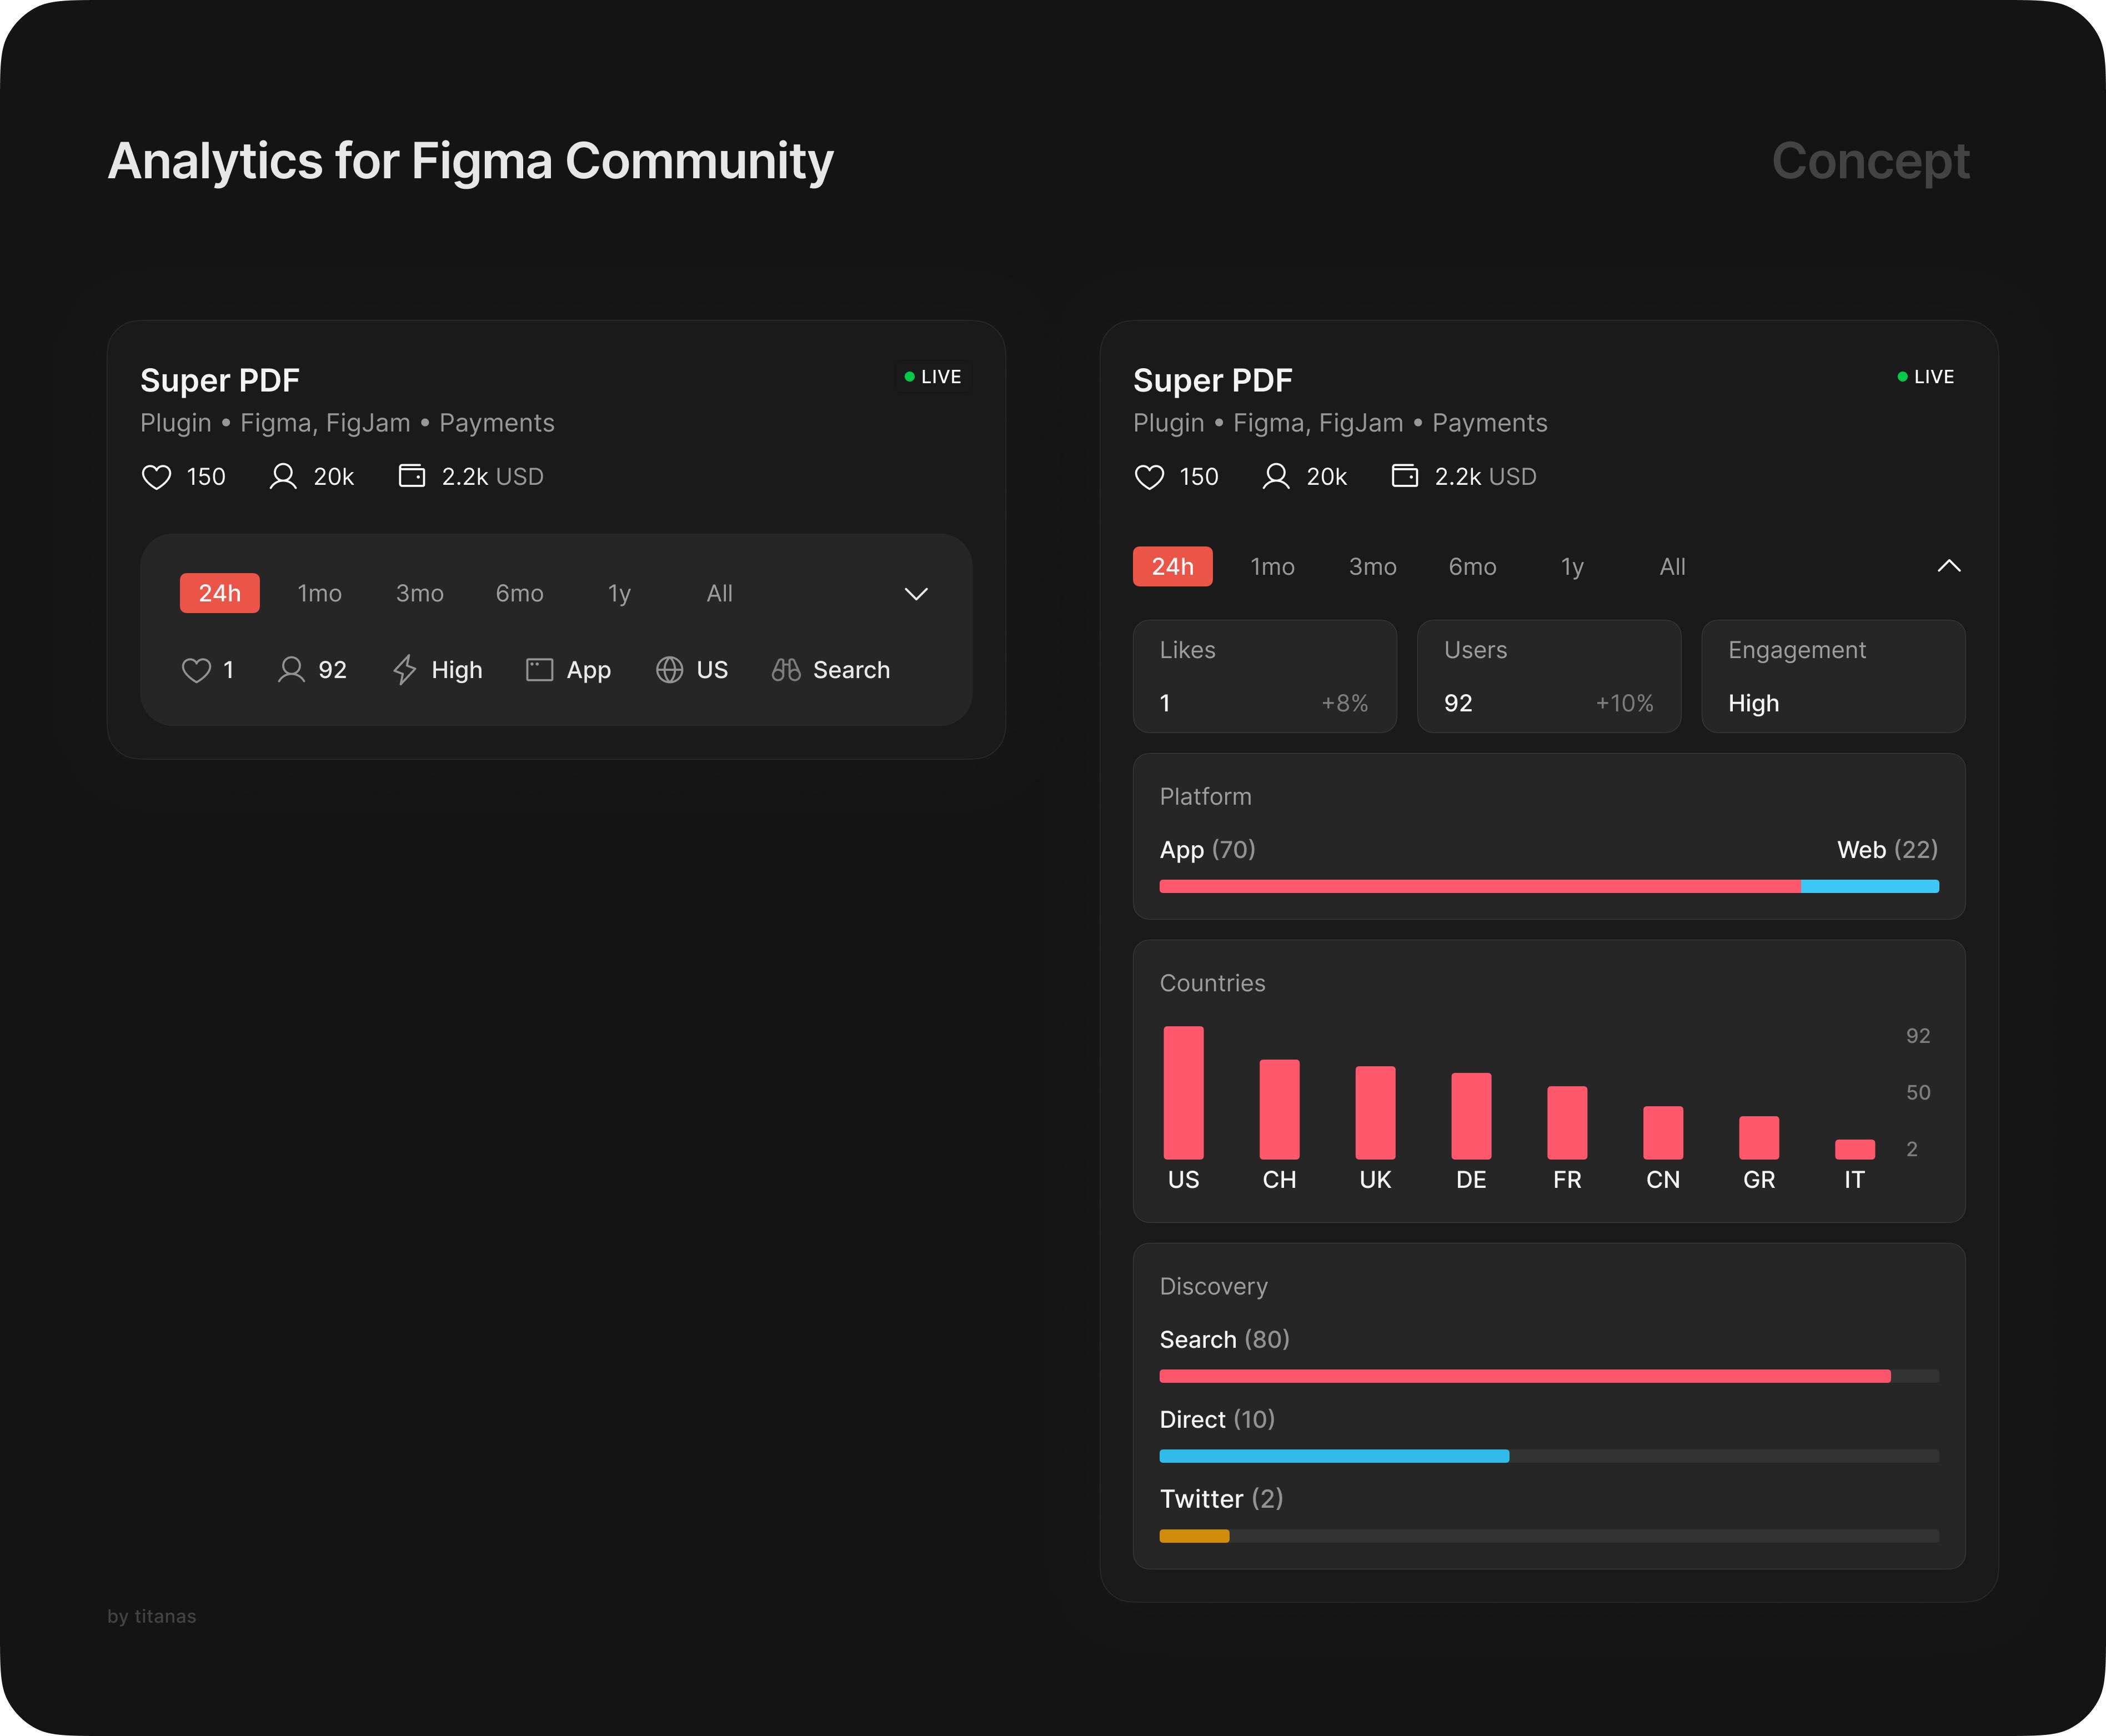This screenshot has width=2106, height=1736.
Task: Click the Twitter (2) discovery label
Action: 1221,1499
